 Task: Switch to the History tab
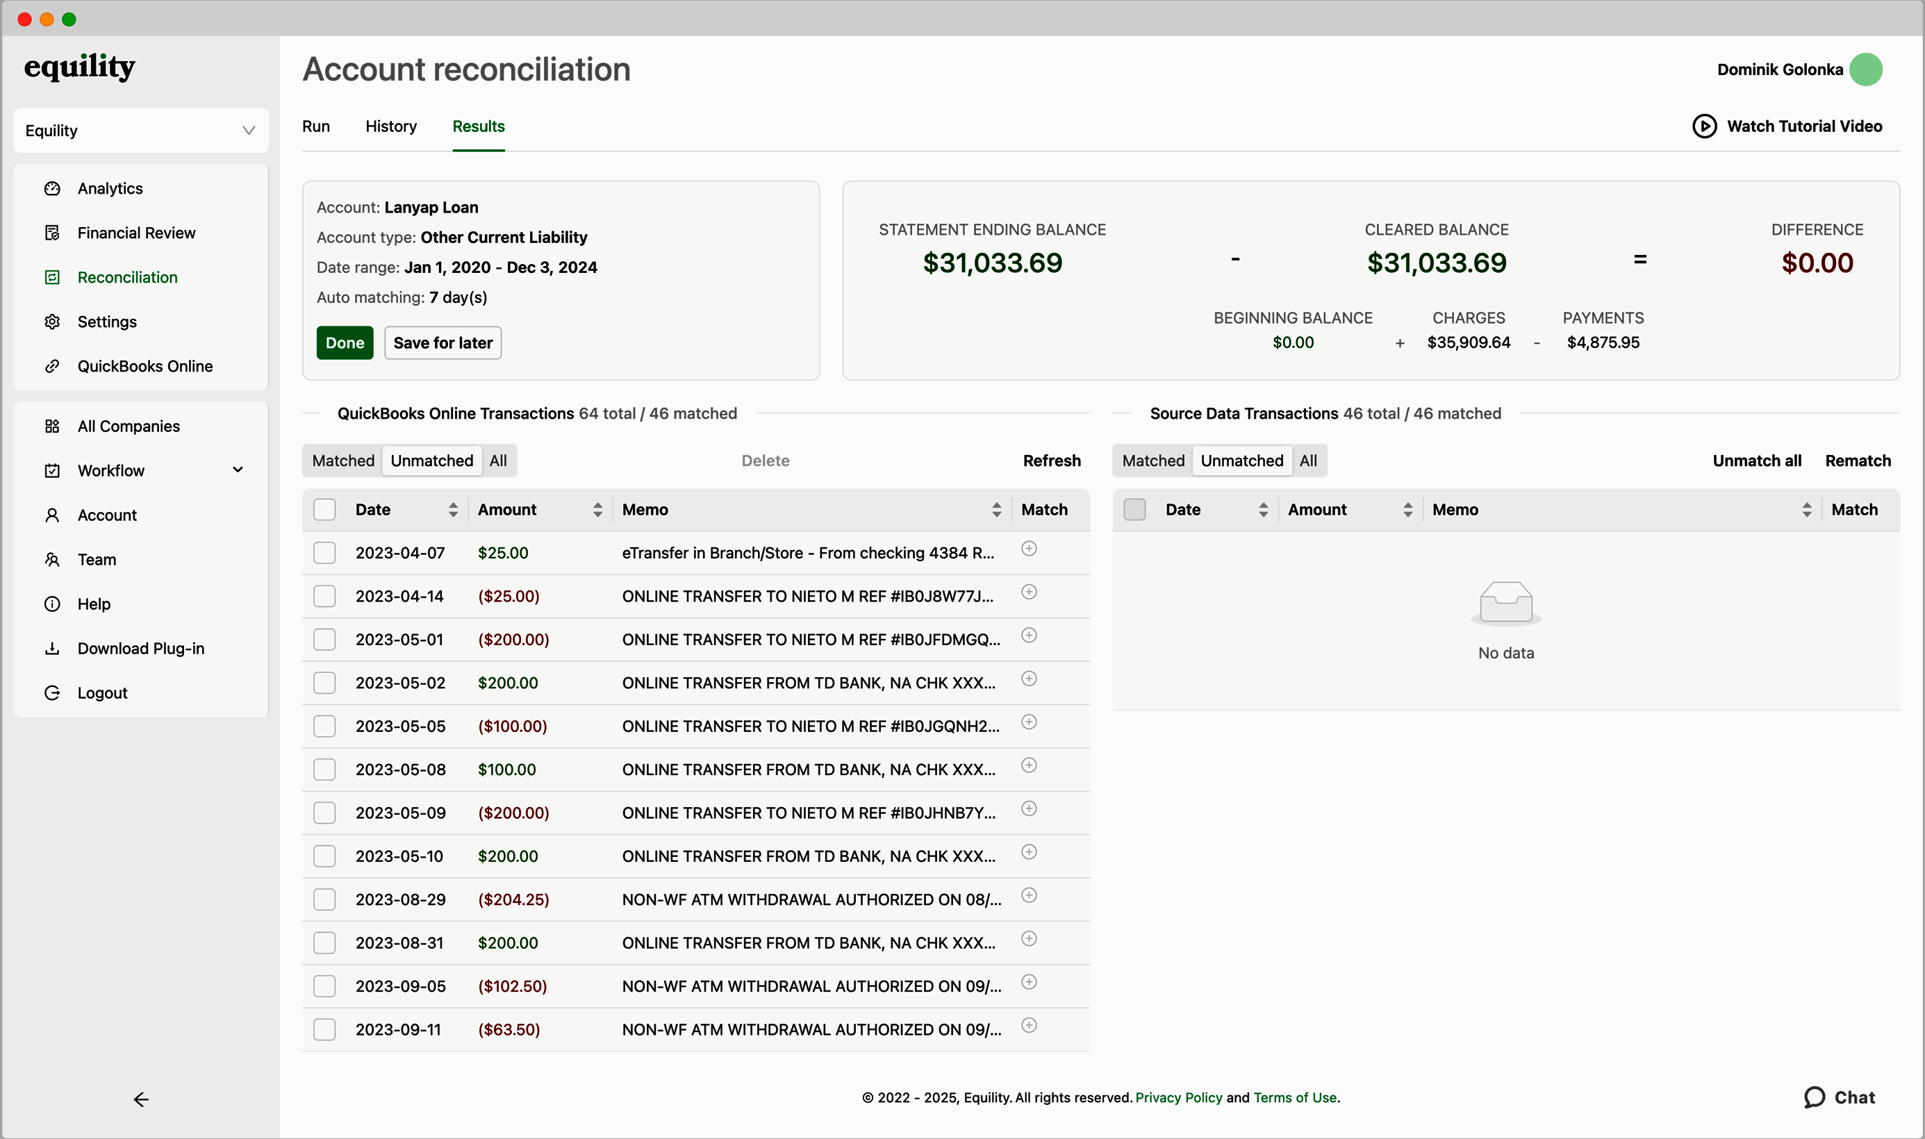point(390,126)
